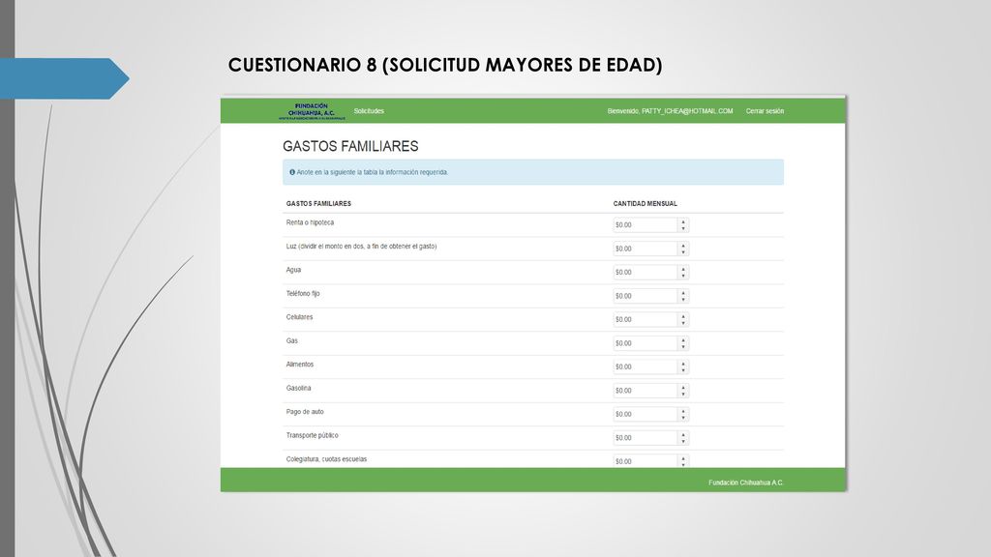Click the 'Transporte público' row label
The width and height of the screenshot is (991, 557).
pyautogui.click(x=313, y=435)
